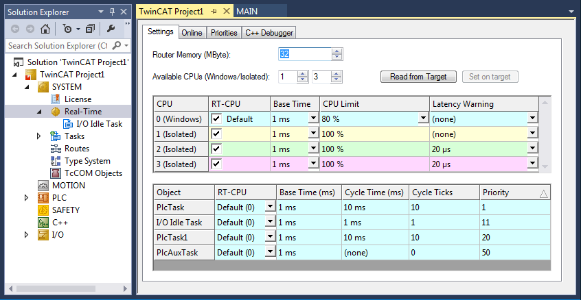Switch to the Online tab
581x300 pixels.
click(x=192, y=33)
